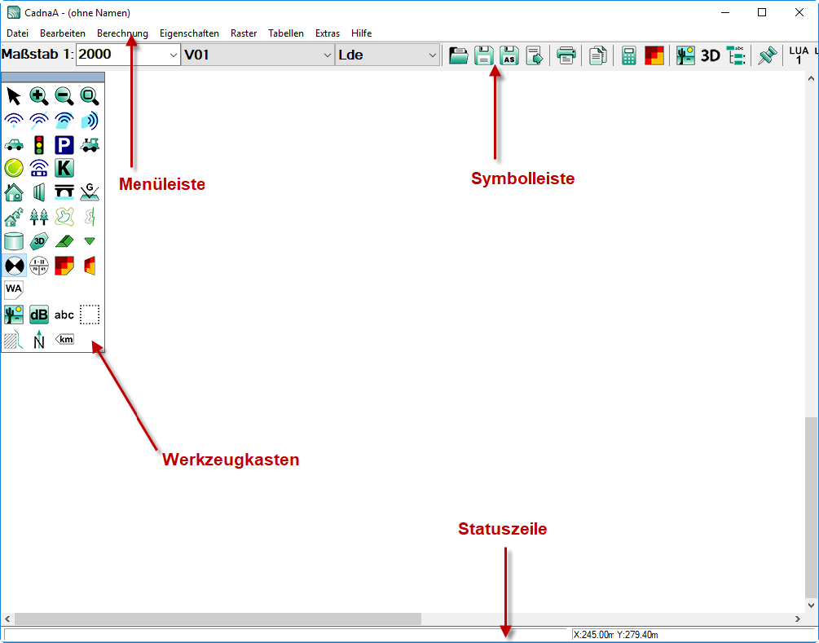Activate the zoom out magnifier tool

coord(64,96)
